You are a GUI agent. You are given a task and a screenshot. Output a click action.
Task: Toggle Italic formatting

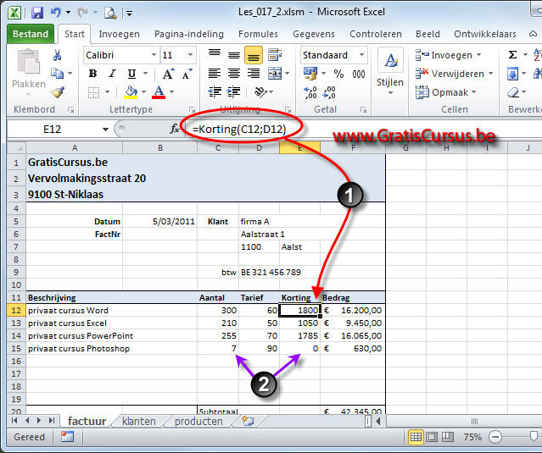click(112, 74)
